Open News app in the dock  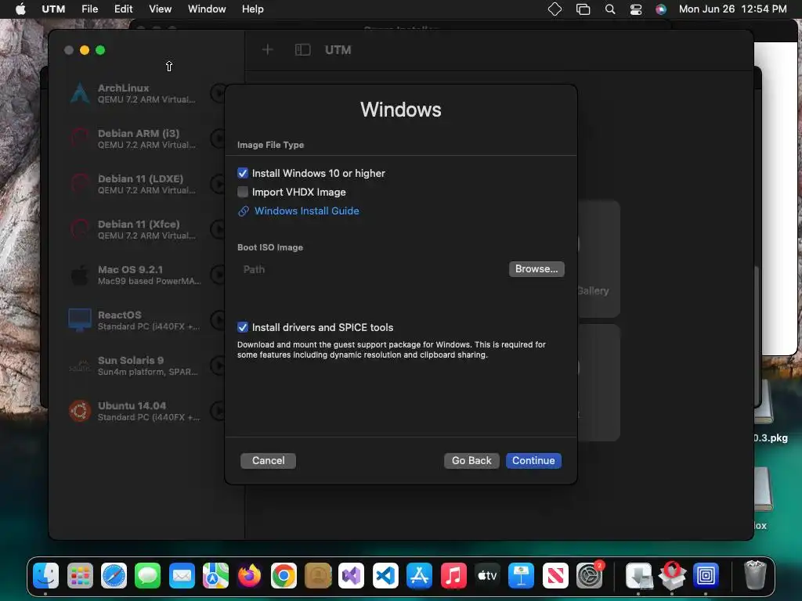pyautogui.click(x=555, y=575)
